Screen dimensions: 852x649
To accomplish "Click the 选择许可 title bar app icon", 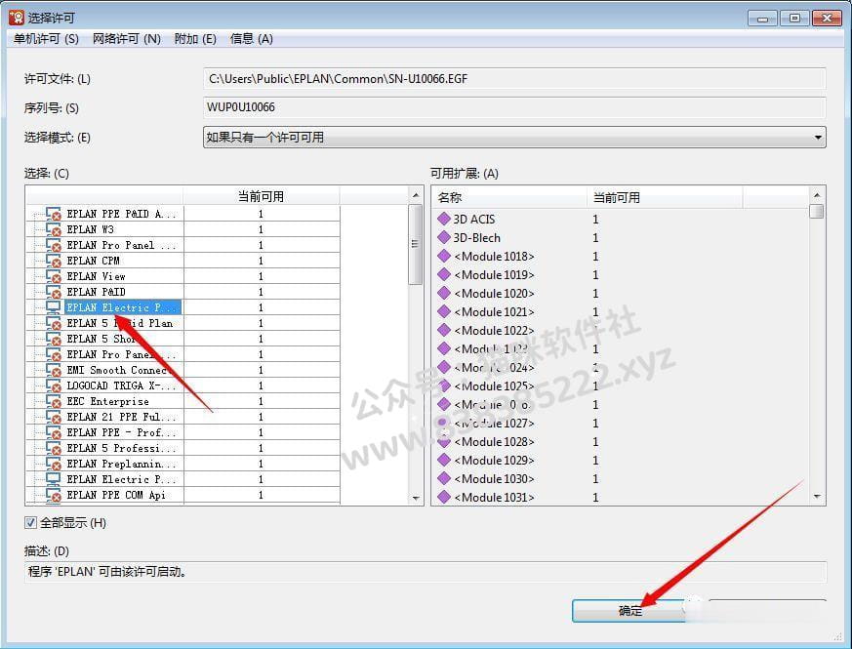I will [17, 18].
